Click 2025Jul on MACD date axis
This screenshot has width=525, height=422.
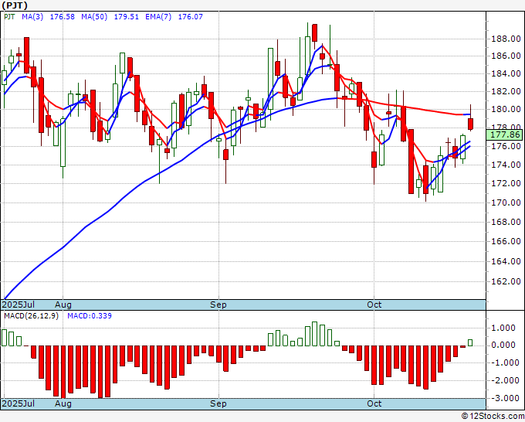pos(18,403)
